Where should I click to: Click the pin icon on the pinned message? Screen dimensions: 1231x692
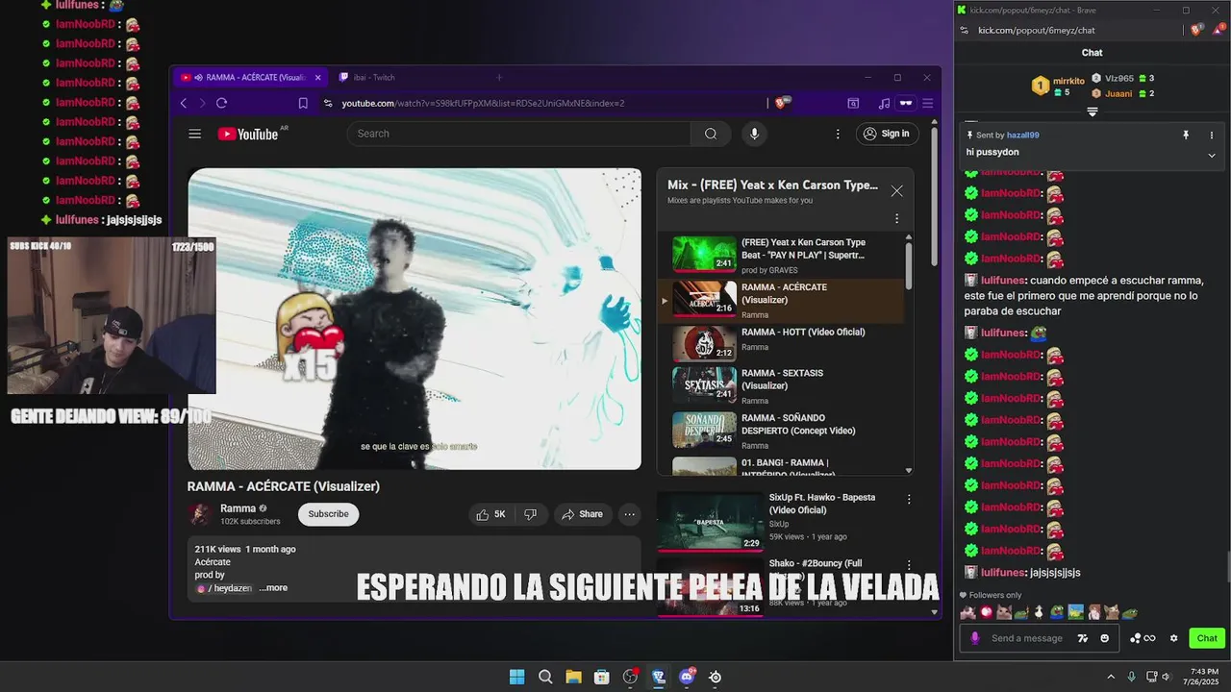(x=1186, y=136)
